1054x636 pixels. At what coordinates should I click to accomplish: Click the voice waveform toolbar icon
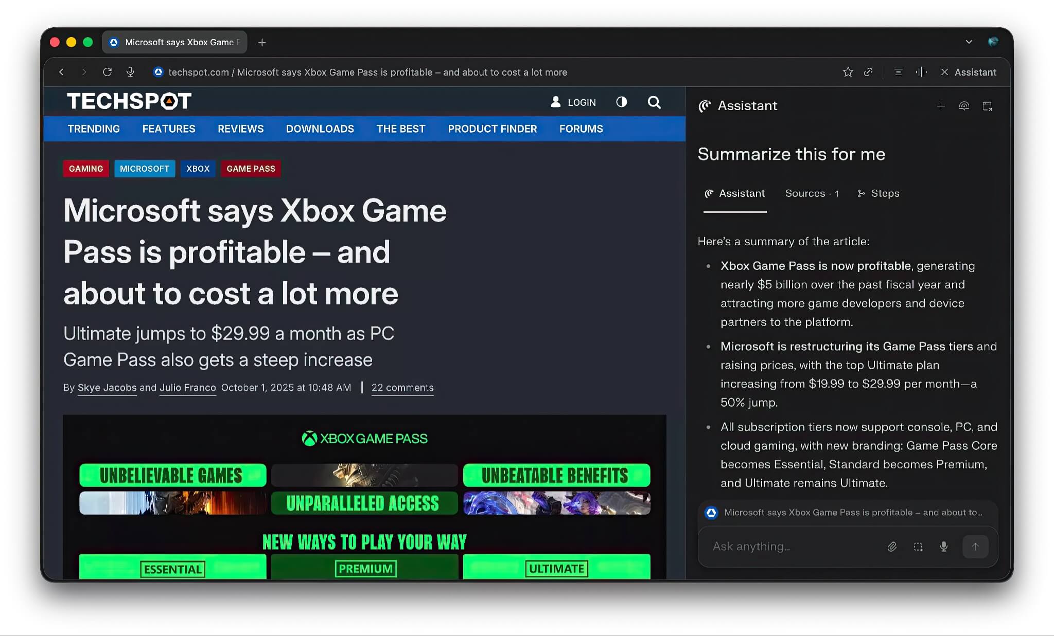pos(921,72)
